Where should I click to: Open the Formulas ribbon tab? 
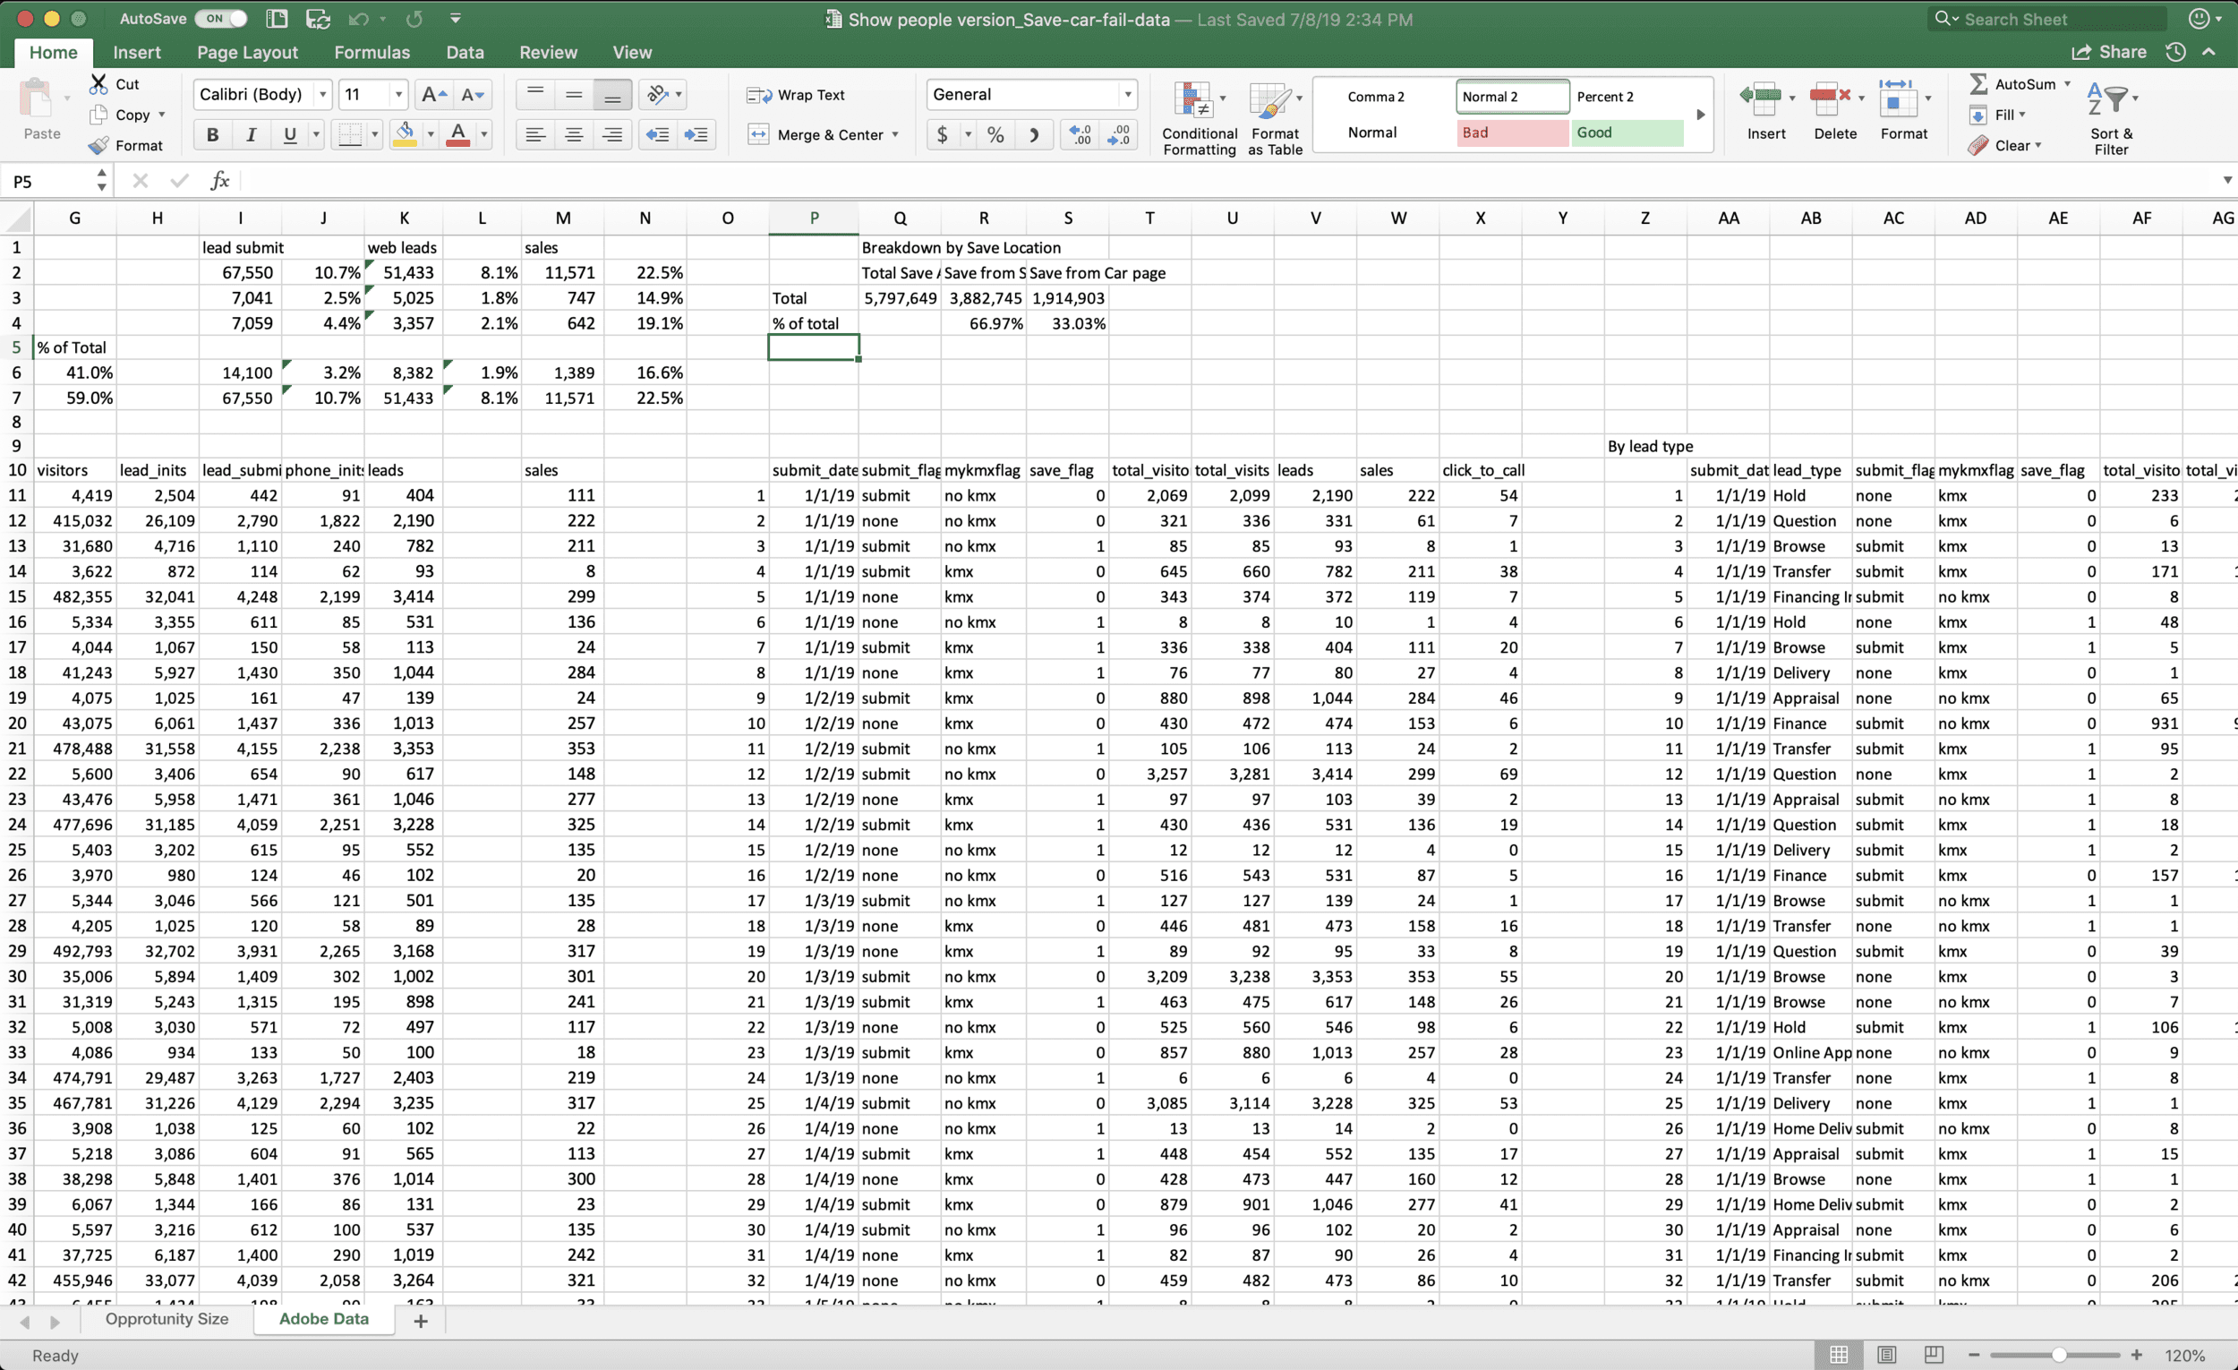pos(372,53)
